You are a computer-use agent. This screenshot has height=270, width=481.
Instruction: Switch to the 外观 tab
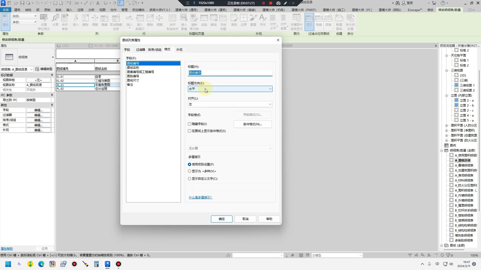179,50
